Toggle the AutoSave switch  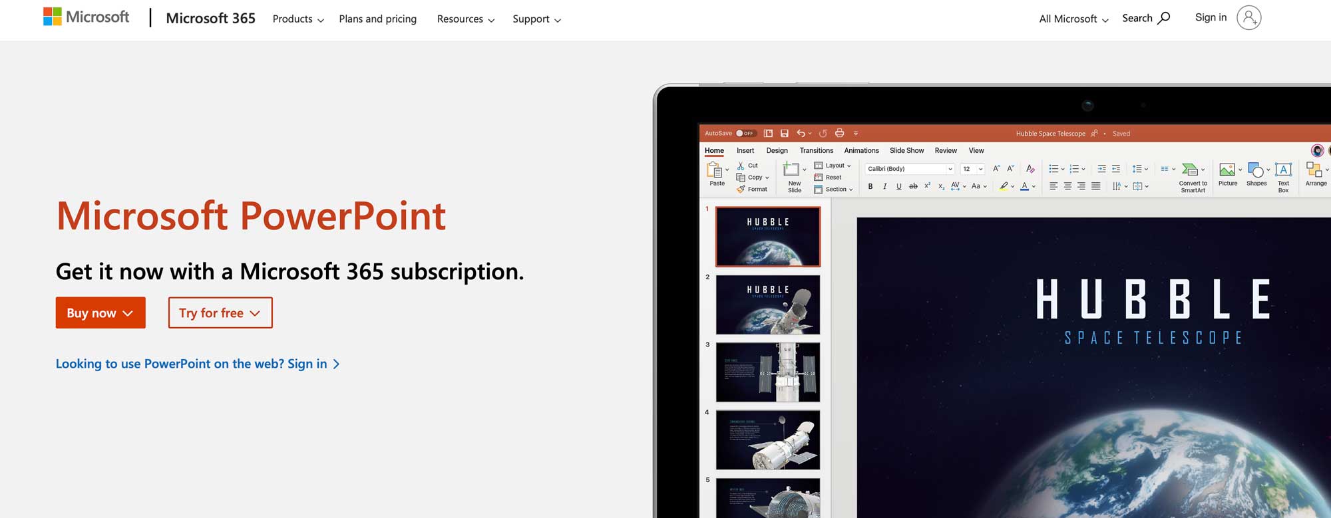coord(745,134)
